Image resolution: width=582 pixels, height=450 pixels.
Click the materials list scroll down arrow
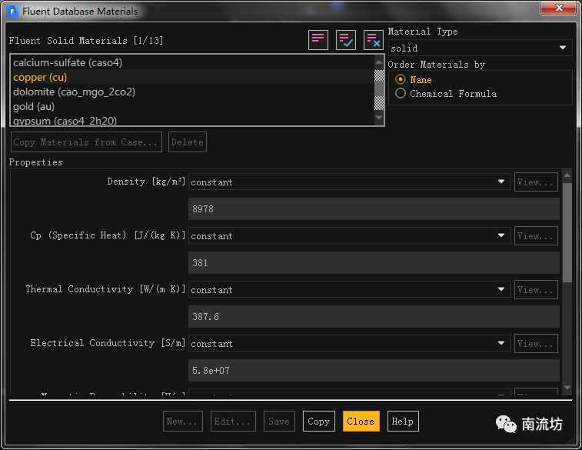coord(379,118)
